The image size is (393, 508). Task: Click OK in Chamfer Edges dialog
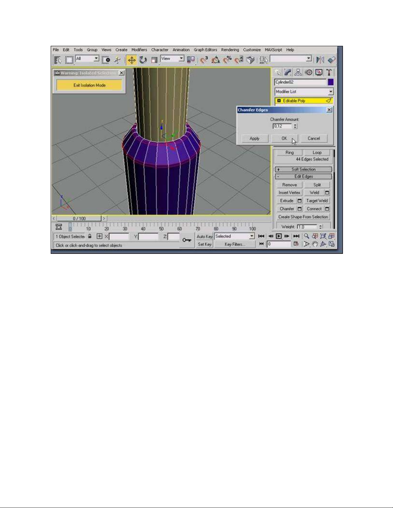pos(284,138)
